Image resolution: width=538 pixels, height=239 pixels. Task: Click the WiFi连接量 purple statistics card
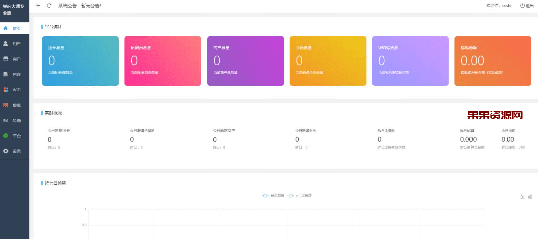point(410,61)
